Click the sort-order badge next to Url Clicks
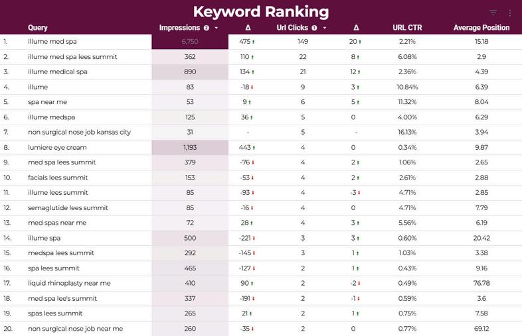This screenshot has height=336, width=522. [314, 28]
